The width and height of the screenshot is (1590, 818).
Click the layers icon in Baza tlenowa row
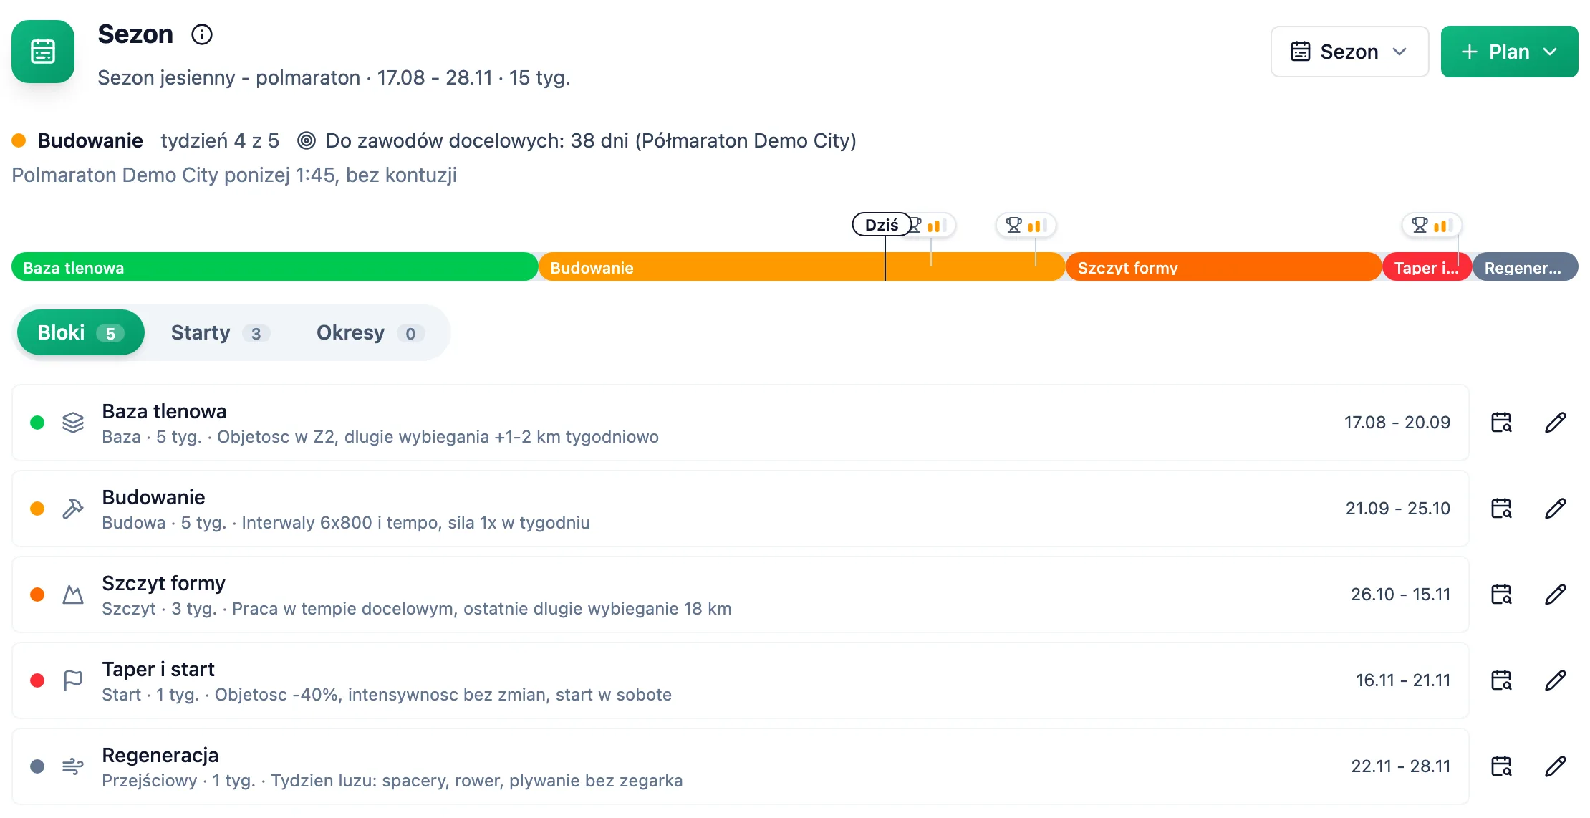(x=73, y=423)
